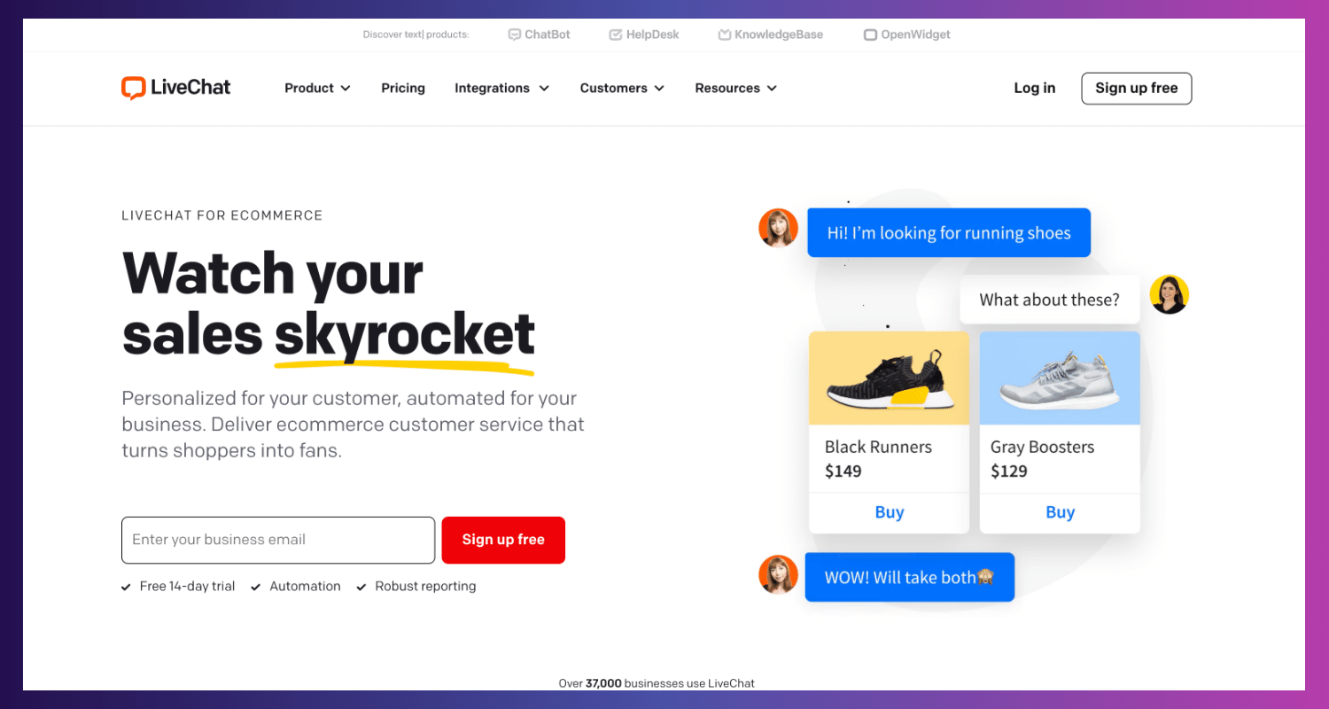Open the OpenWidget product link
Image resolution: width=1329 pixels, height=709 pixels.
907,35
